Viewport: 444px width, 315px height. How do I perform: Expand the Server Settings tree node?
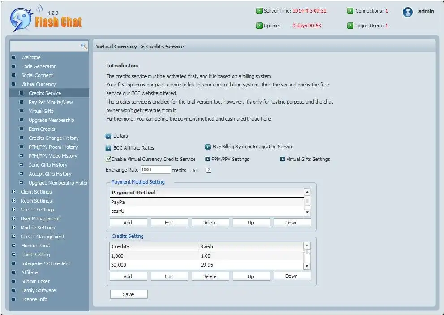coord(13,210)
